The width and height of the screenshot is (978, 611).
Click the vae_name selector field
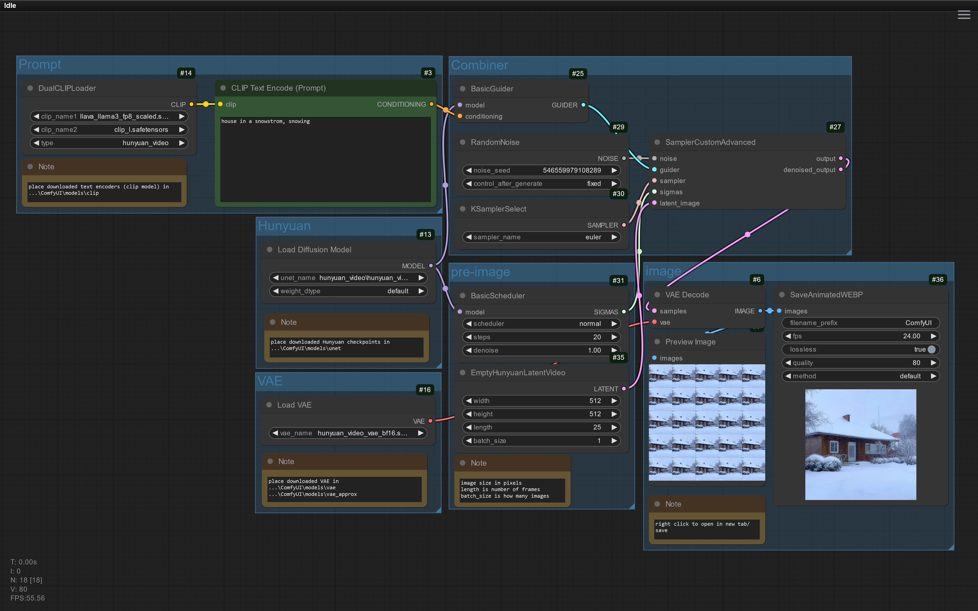(x=348, y=433)
